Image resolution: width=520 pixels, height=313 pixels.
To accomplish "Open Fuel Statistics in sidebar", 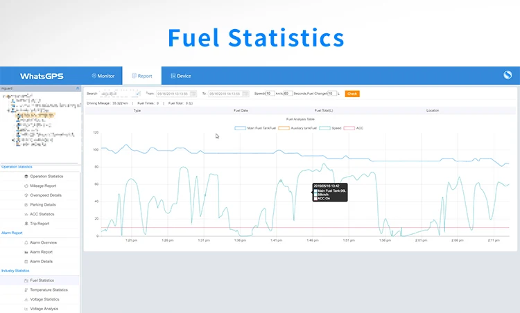I will coord(42,280).
